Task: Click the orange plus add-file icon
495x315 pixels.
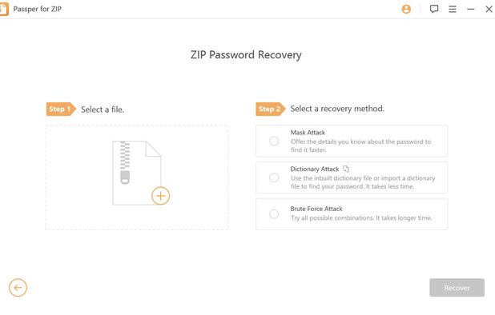Action: pyautogui.click(x=161, y=196)
